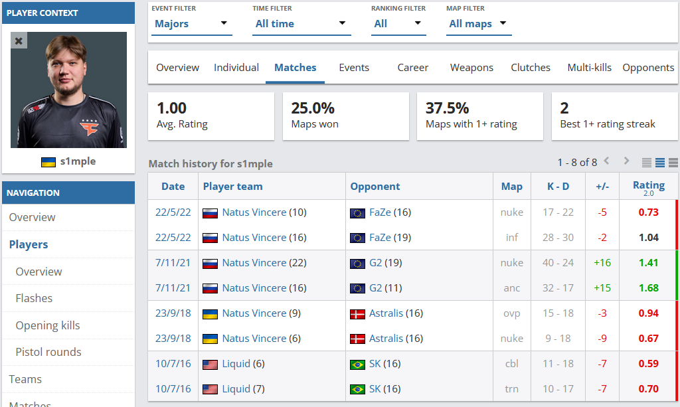Image resolution: width=680 pixels, height=407 pixels.
Task: Open the Ranking filter dropdown showing All
Action: (398, 24)
